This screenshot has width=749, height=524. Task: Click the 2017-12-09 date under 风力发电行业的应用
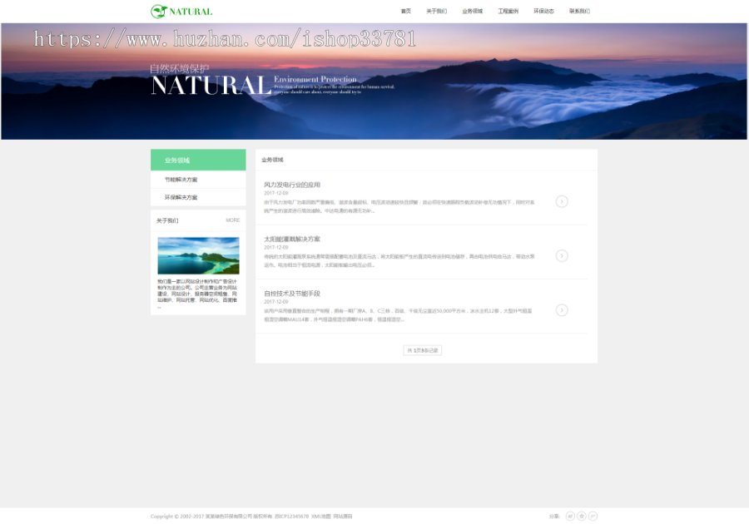pos(276,193)
